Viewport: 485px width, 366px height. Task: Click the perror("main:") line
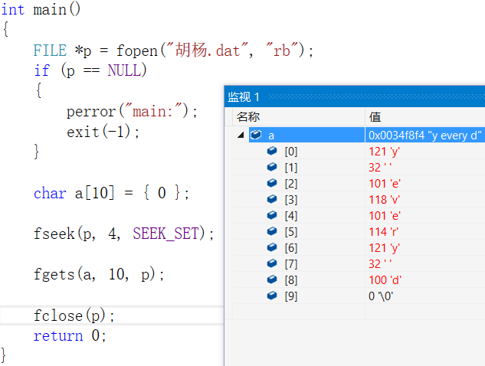[x=132, y=111]
